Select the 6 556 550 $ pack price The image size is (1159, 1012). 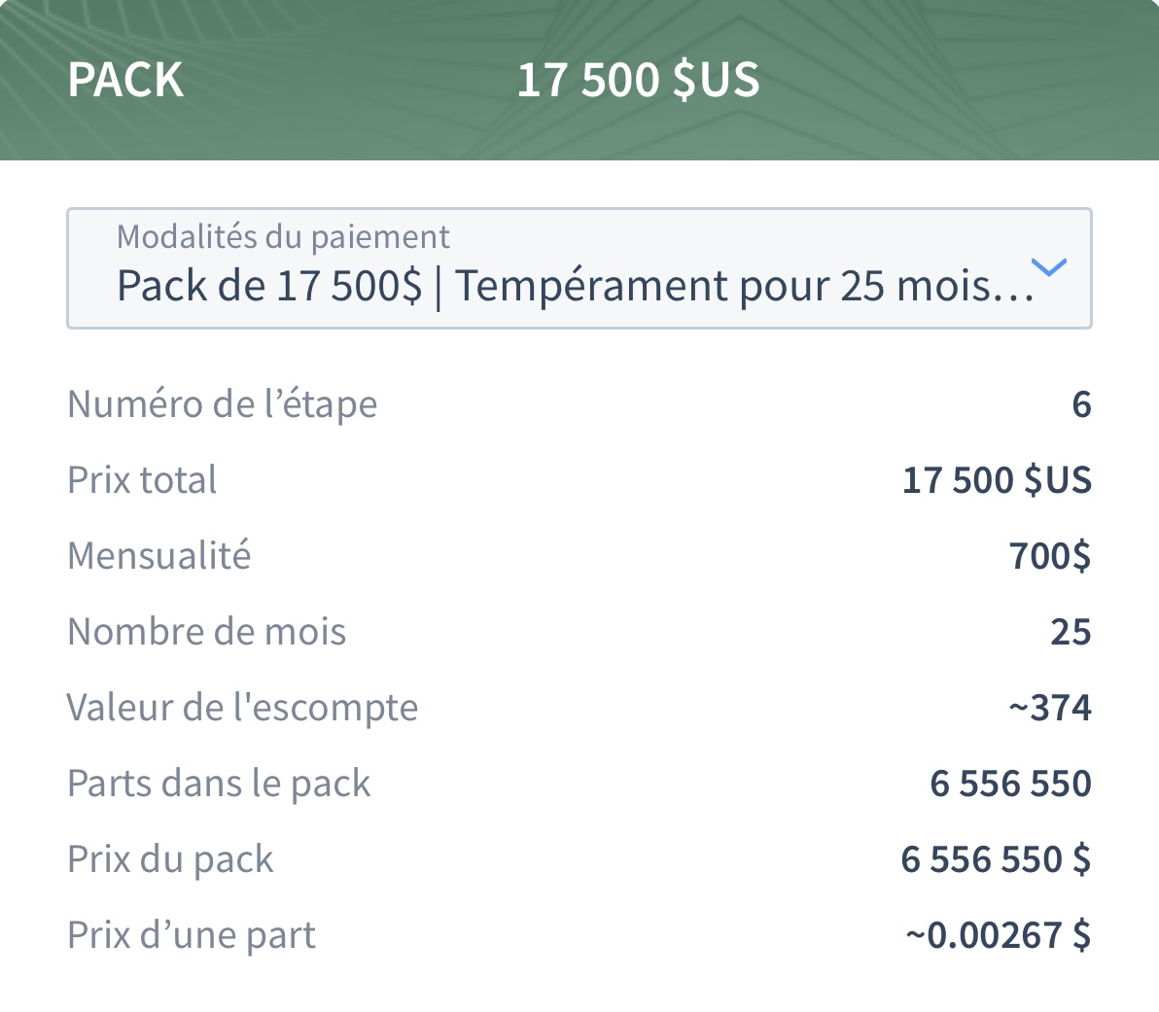coord(996,859)
